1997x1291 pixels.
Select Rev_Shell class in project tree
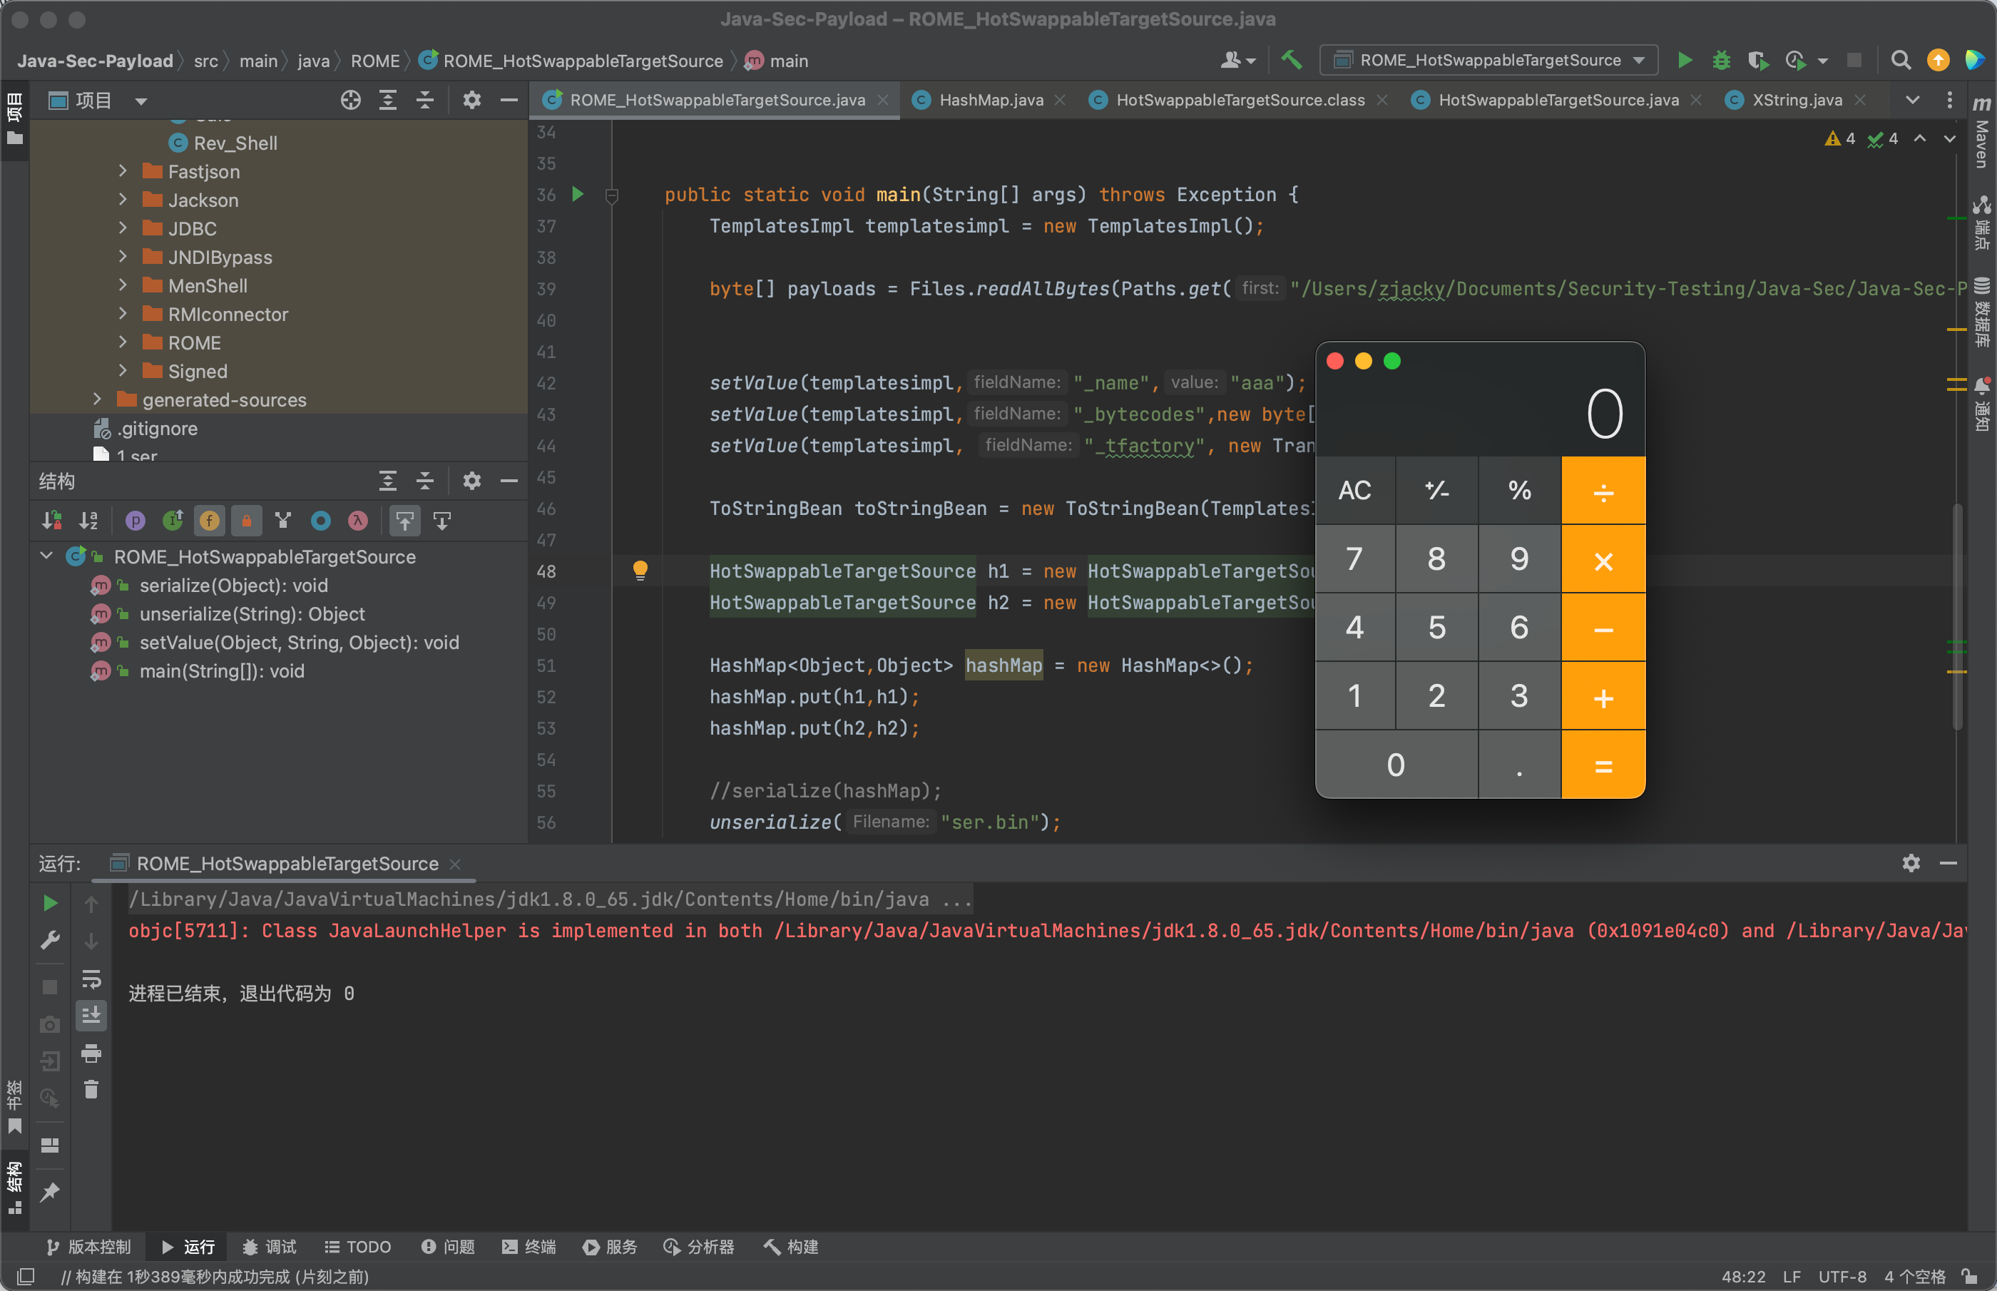(x=235, y=143)
